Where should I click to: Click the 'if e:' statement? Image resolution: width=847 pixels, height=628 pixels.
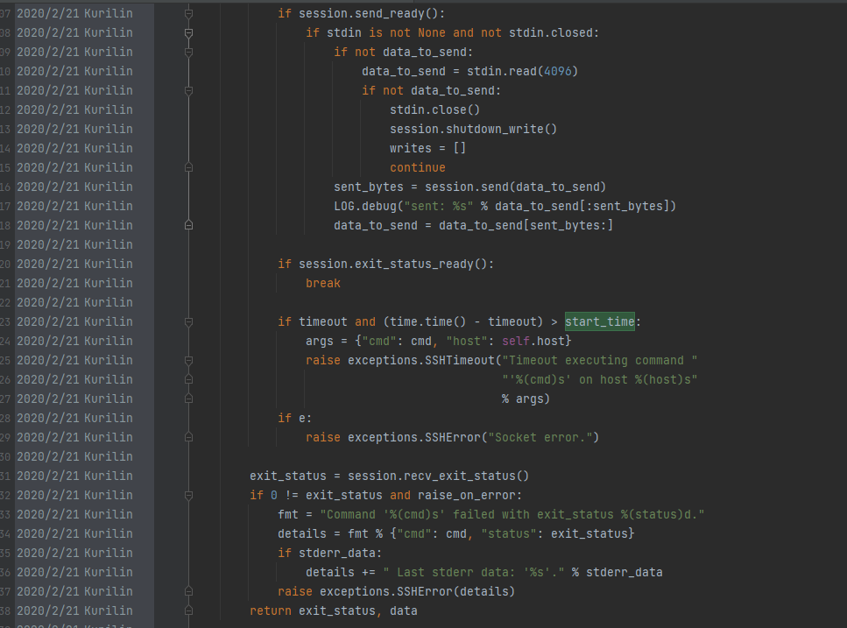pos(295,419)
